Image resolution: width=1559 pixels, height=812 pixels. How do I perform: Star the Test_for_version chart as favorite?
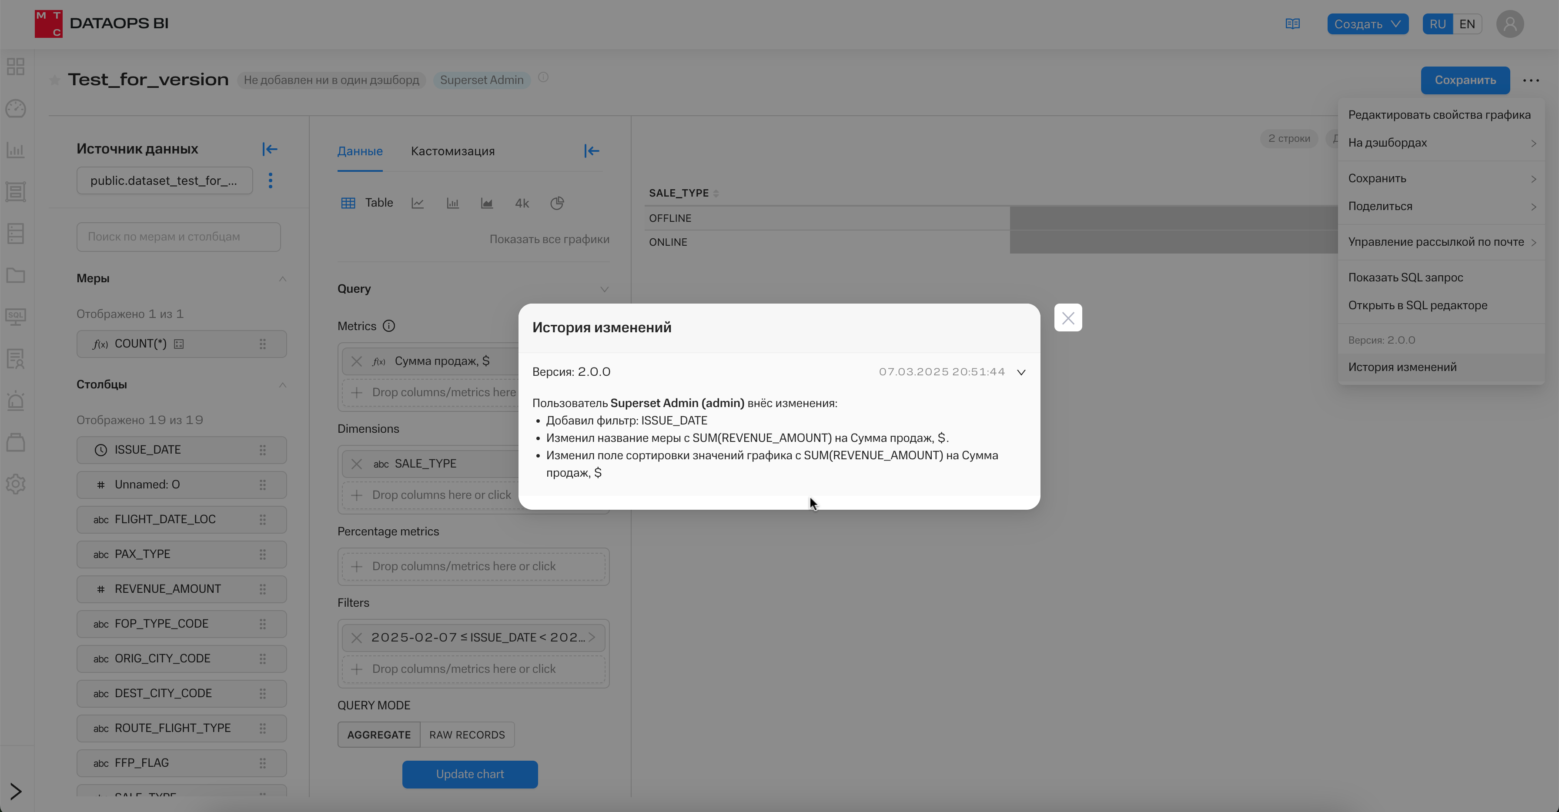[x=55, y=80]
